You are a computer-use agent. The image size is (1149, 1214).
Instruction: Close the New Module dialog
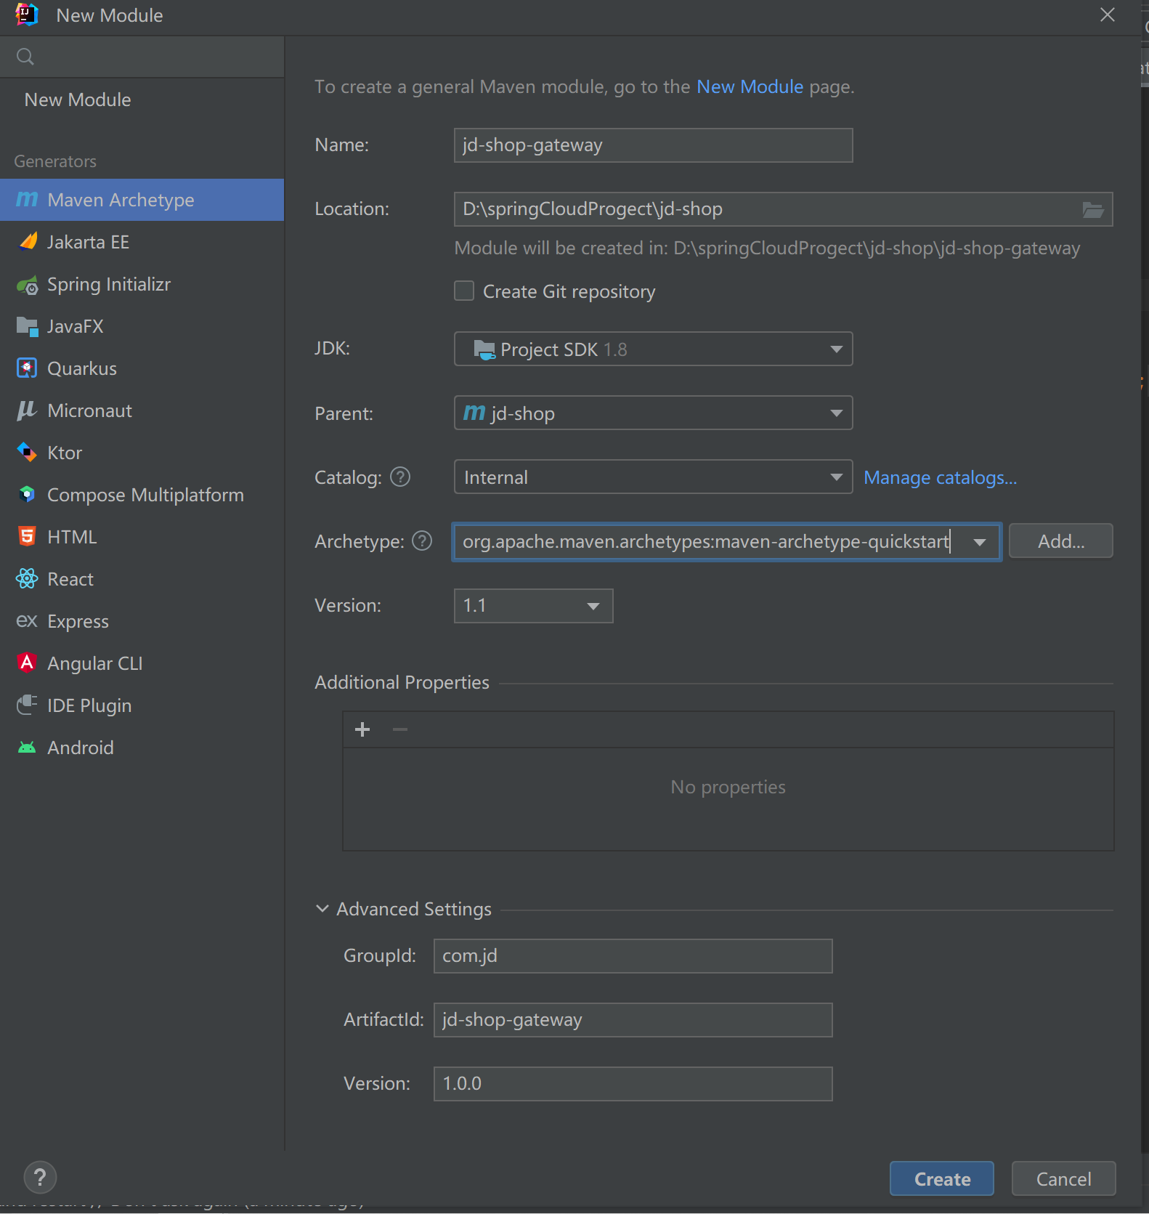1107,15
